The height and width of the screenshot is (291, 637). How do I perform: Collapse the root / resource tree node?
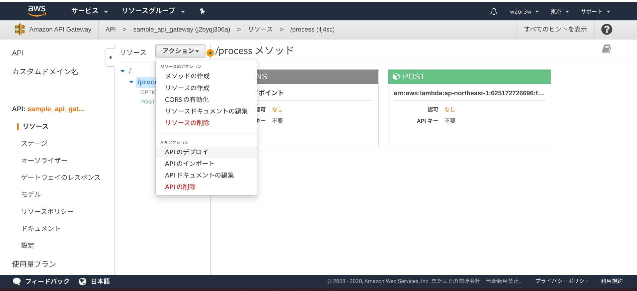[123, 71]
